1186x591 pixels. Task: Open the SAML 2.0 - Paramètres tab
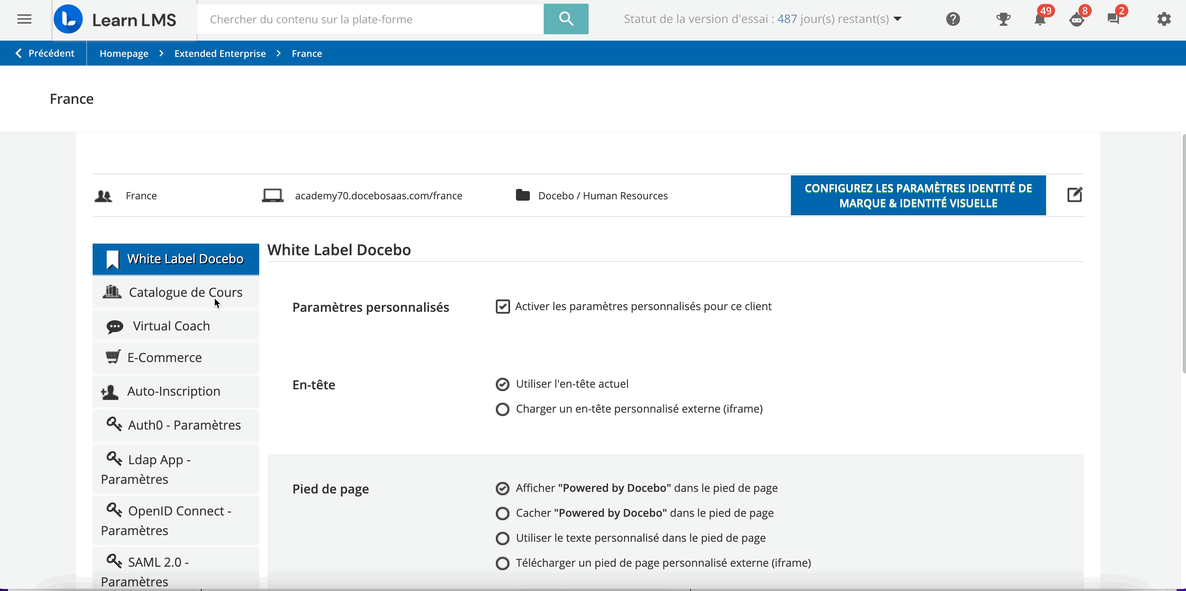(176, 568)
